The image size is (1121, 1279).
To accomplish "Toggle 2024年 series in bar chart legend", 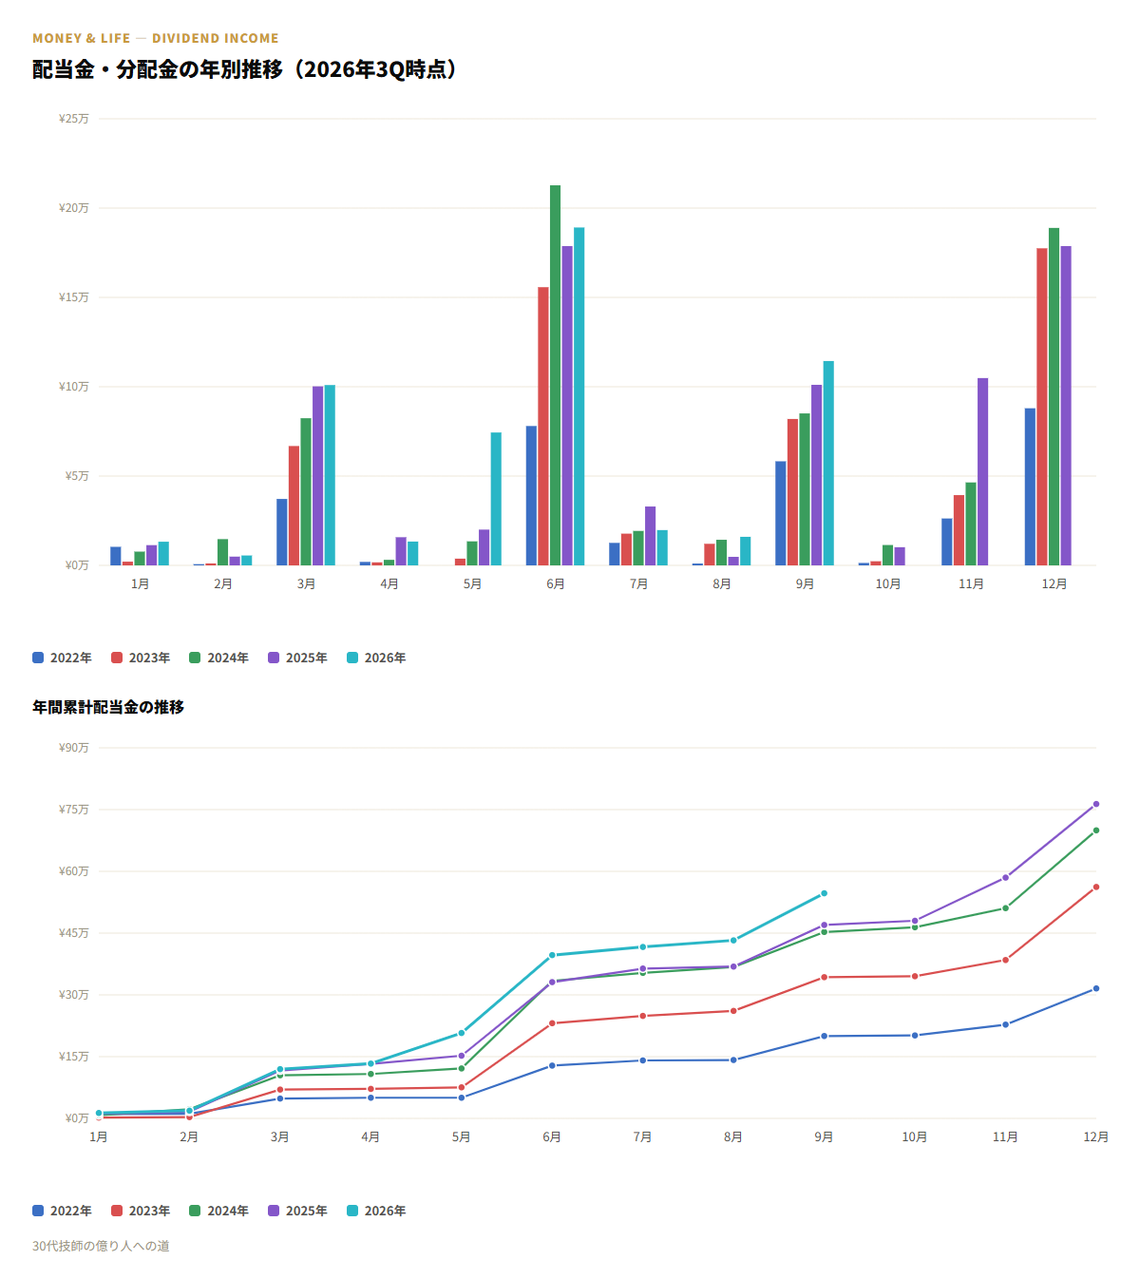I will click(x=219, y=658).
